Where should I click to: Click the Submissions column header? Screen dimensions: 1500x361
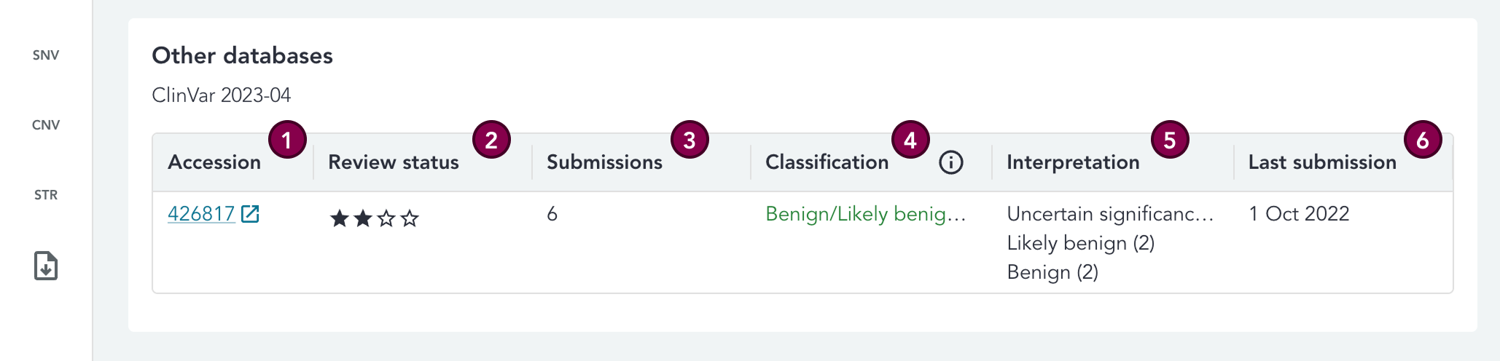point(604,162)
